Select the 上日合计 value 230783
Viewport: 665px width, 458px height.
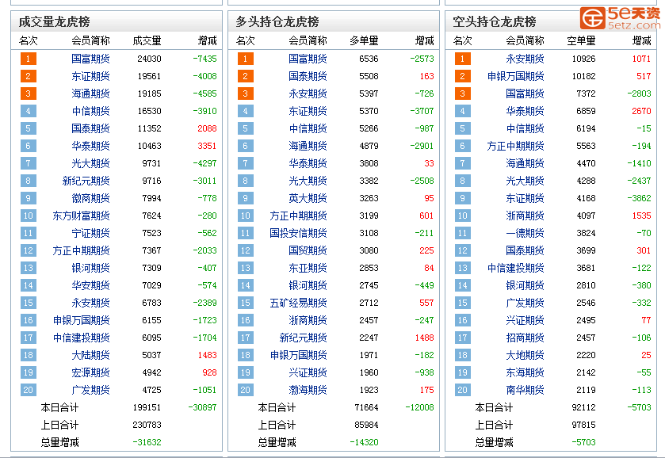pos(147,425)
